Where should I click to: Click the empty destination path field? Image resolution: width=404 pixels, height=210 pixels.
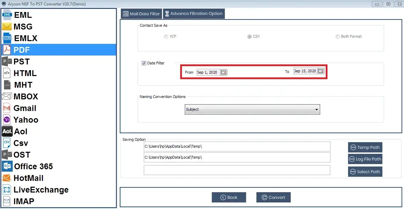(237, 170)
